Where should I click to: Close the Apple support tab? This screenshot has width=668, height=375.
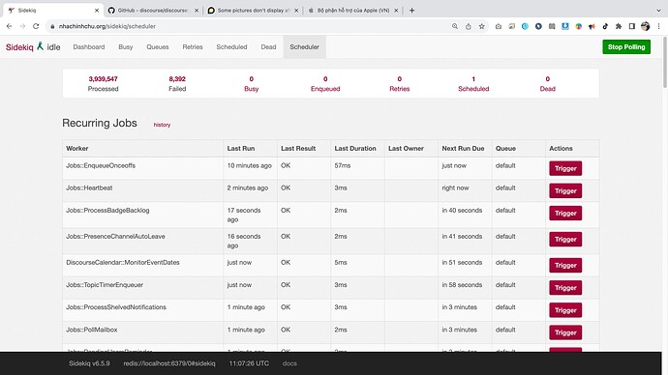(x=396, y=11)
